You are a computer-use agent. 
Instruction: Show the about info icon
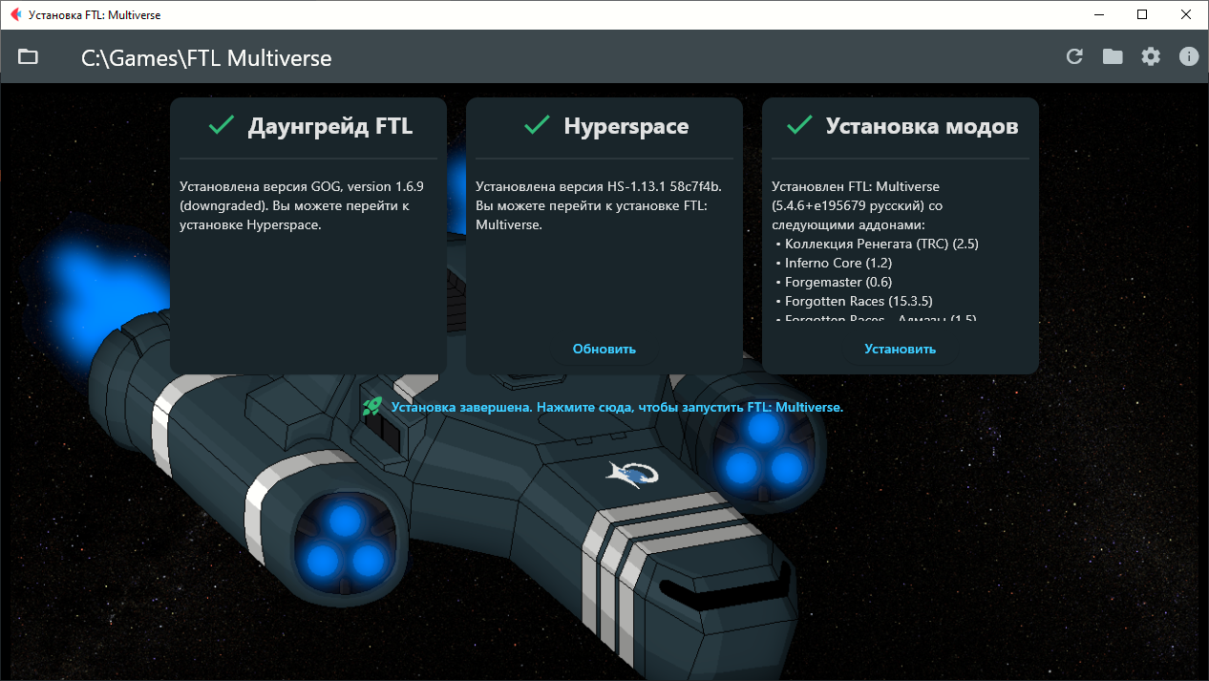point(1189,56)
